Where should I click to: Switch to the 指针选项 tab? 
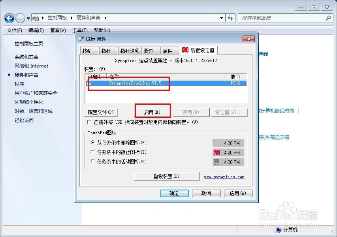coord(130,51)
